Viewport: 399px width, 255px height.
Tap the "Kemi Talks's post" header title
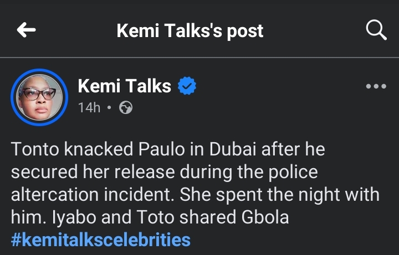(190, 30)
